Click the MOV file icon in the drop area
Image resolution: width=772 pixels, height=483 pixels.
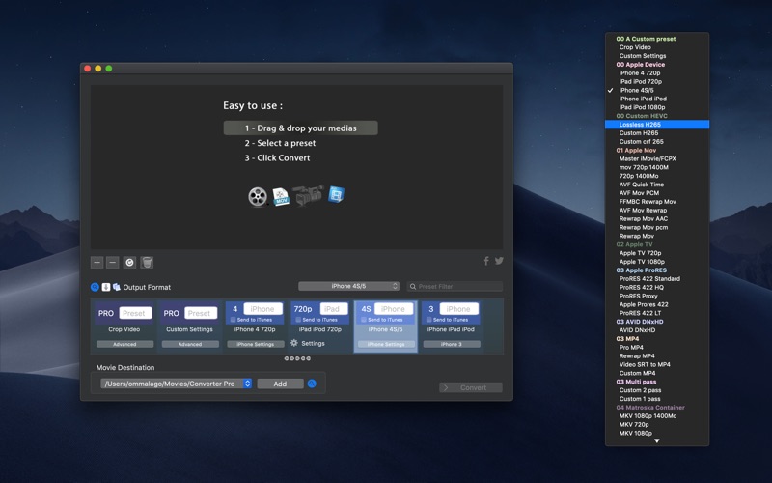click(281, 197)
